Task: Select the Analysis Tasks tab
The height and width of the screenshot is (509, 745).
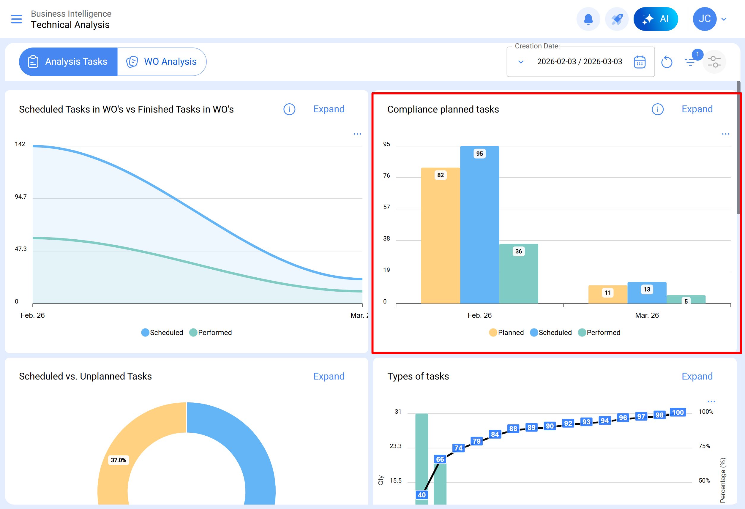Action: [68, 62]
